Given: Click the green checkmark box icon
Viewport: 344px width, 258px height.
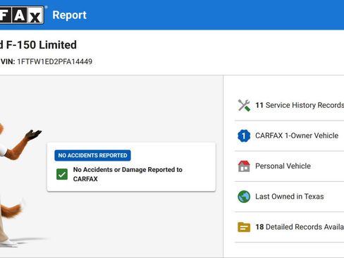Looking at the screenshot, I should tap(62, 174).
